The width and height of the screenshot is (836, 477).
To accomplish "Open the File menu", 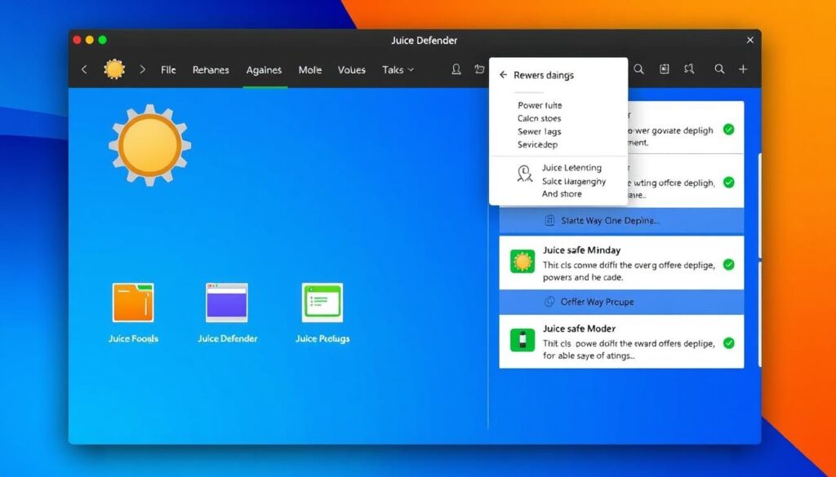I will (168, 70).
